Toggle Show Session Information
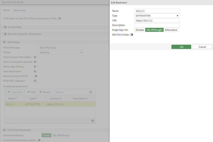The image size is (213, 142). [x=36, y=57]
